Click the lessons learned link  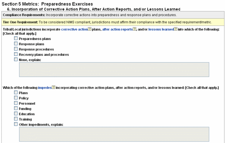pos(161,30)
